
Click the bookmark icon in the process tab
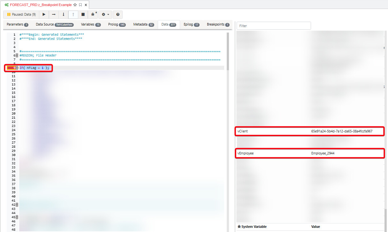(x=80, y=5)
